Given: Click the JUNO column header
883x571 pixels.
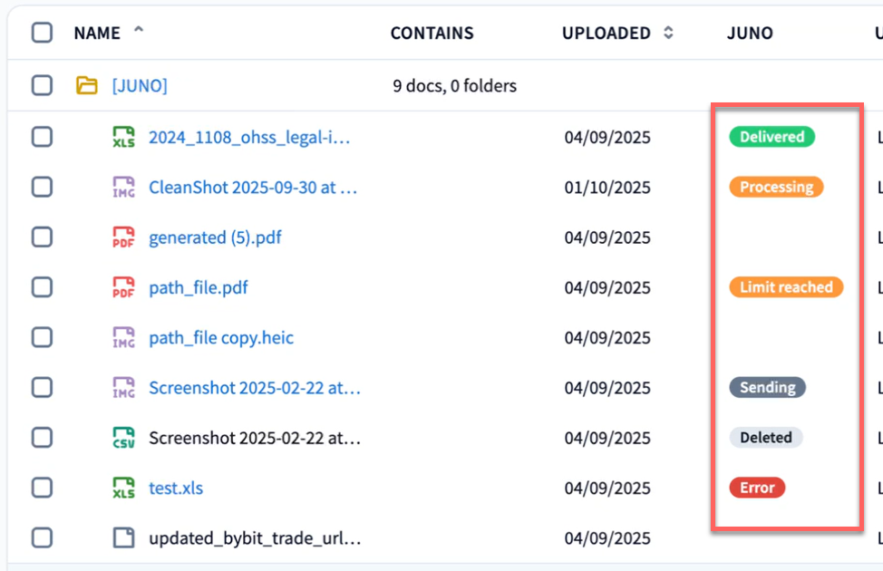Looking at the screenshot, I should coord(750,34).
